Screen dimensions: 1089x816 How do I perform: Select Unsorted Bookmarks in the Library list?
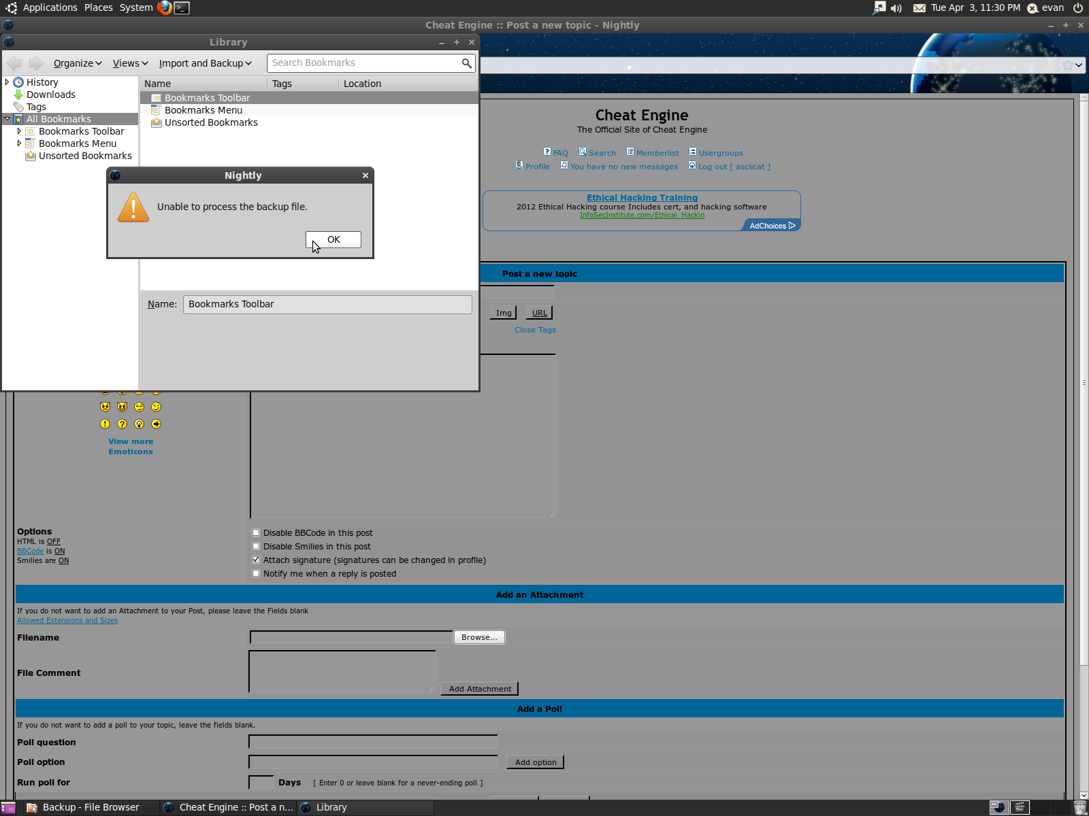[x=310, y=122]
